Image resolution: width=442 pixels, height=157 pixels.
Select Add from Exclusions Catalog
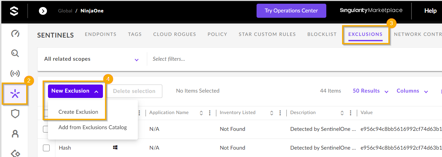point(93,127)
